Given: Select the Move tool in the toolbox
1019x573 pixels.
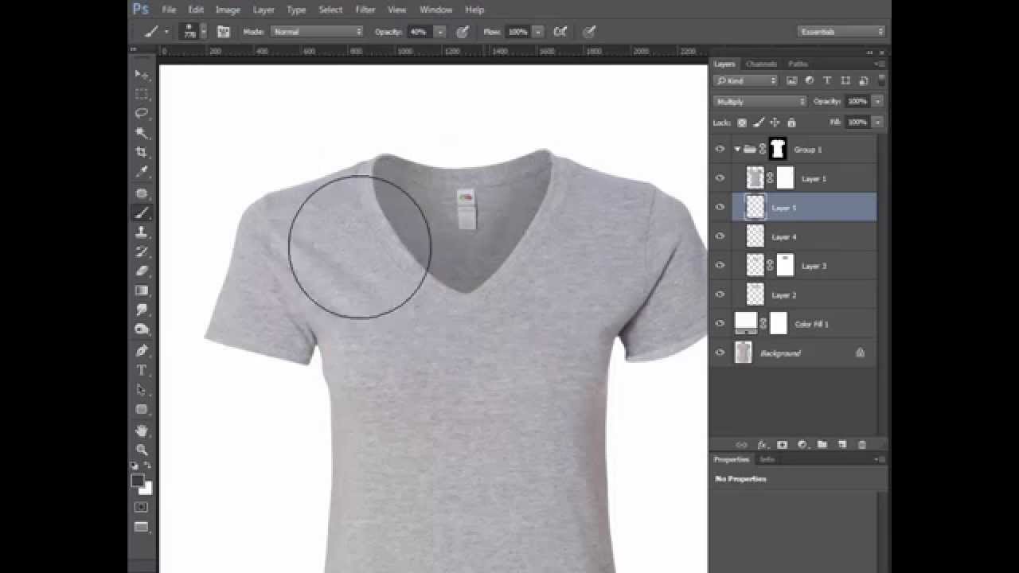Looking at the screenshot, I should [142, 74].
